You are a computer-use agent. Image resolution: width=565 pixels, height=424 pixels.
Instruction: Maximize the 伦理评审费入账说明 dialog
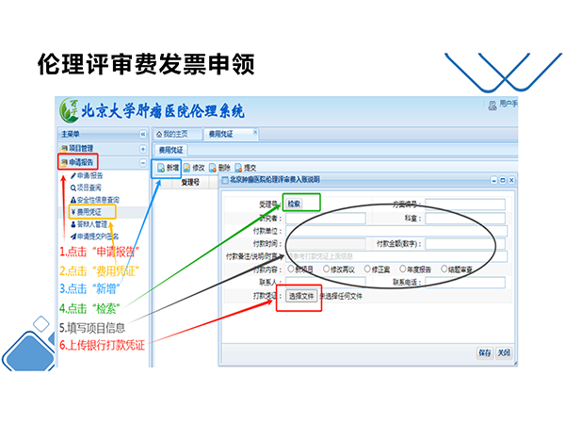click(502, 180)
